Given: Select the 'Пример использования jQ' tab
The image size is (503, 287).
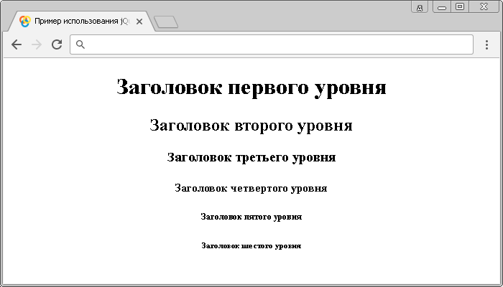Looking at the screenshot, I should pyautogui.click(x=82, y=22).
